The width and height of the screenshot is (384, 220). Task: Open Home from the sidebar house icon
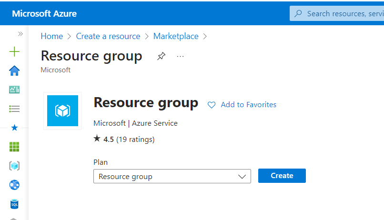click(14, 71)
